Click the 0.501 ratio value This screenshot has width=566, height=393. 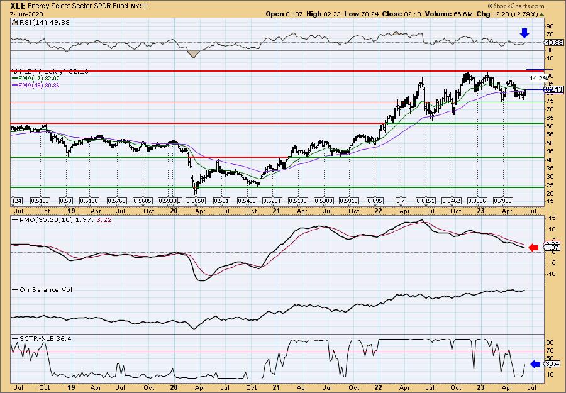point(221,201)
